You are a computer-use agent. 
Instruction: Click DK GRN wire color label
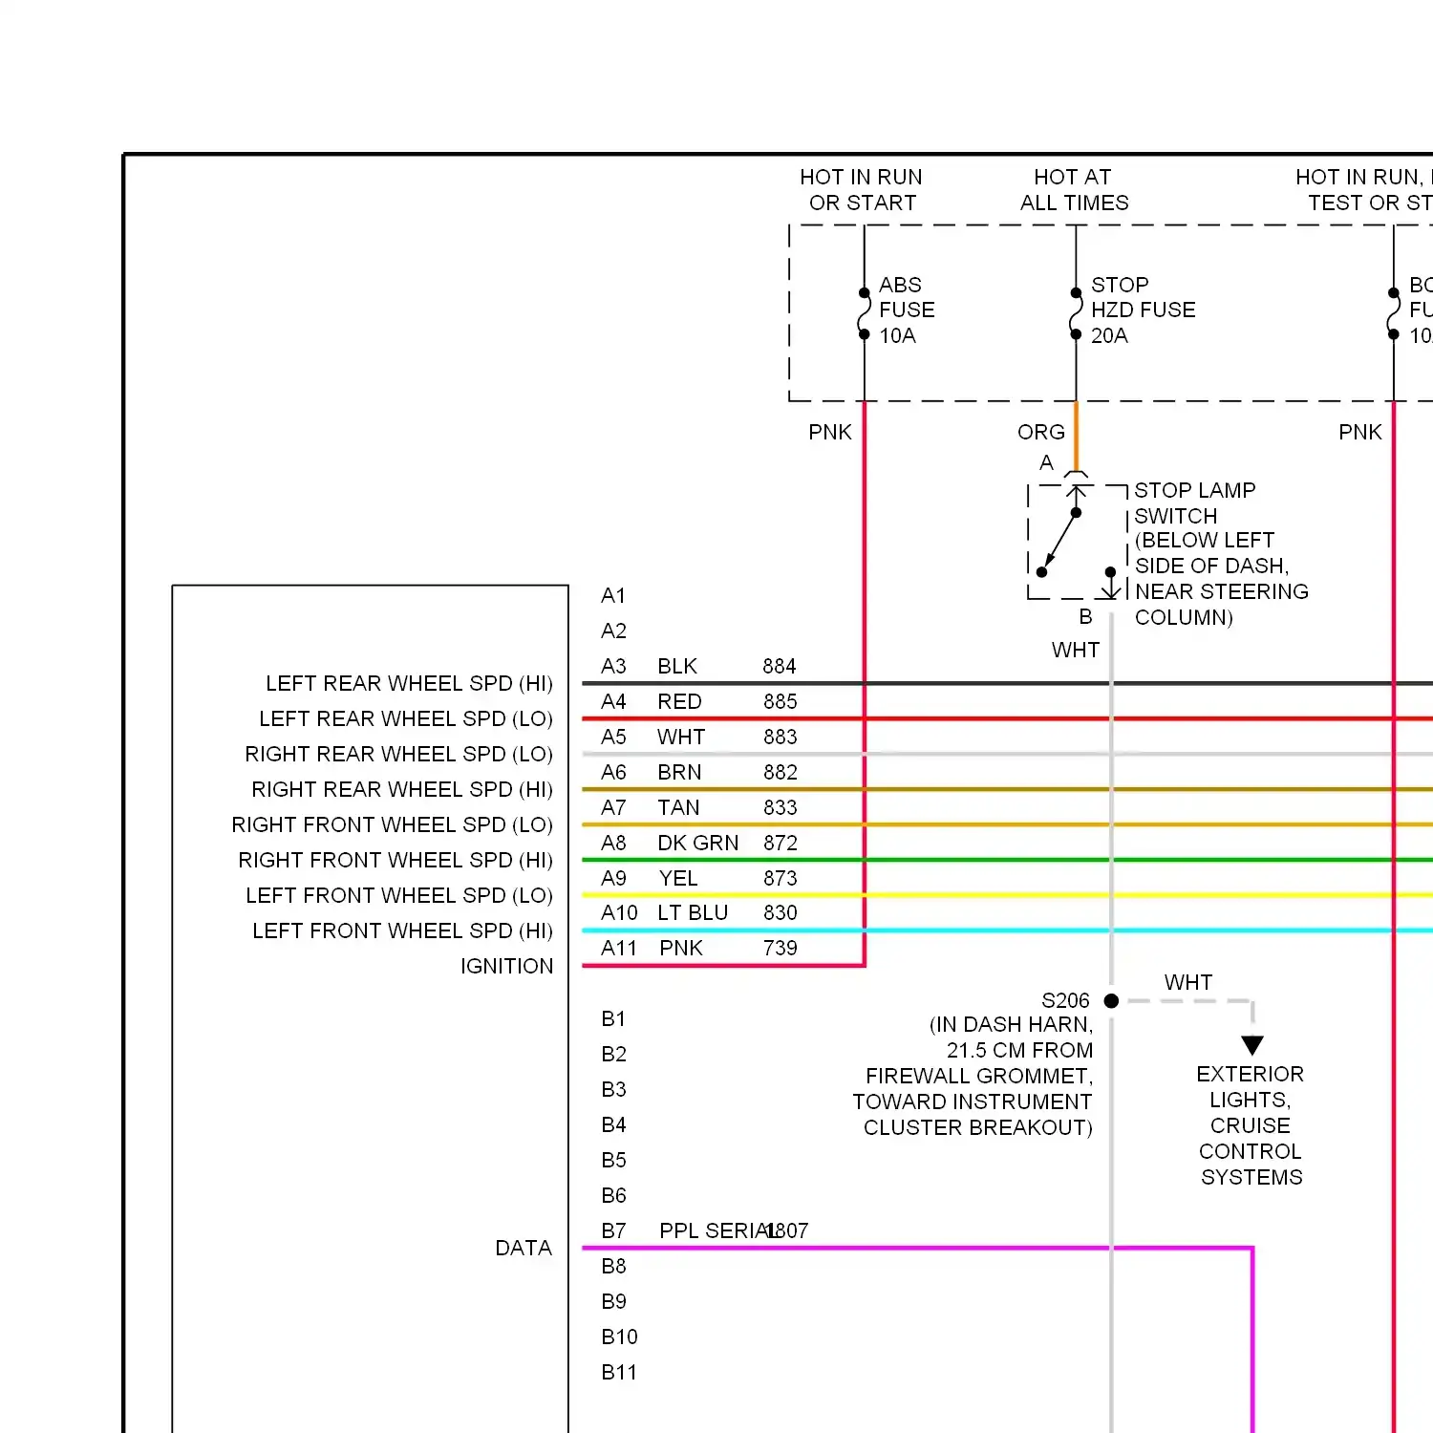tap(697, 844)
